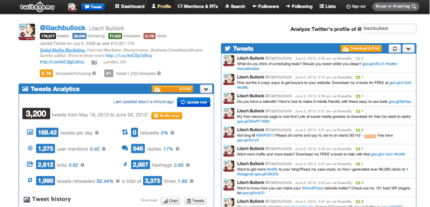430x207 pixels.
Task: Click the large Lilach Bullock profile picture
Action: 27,32
